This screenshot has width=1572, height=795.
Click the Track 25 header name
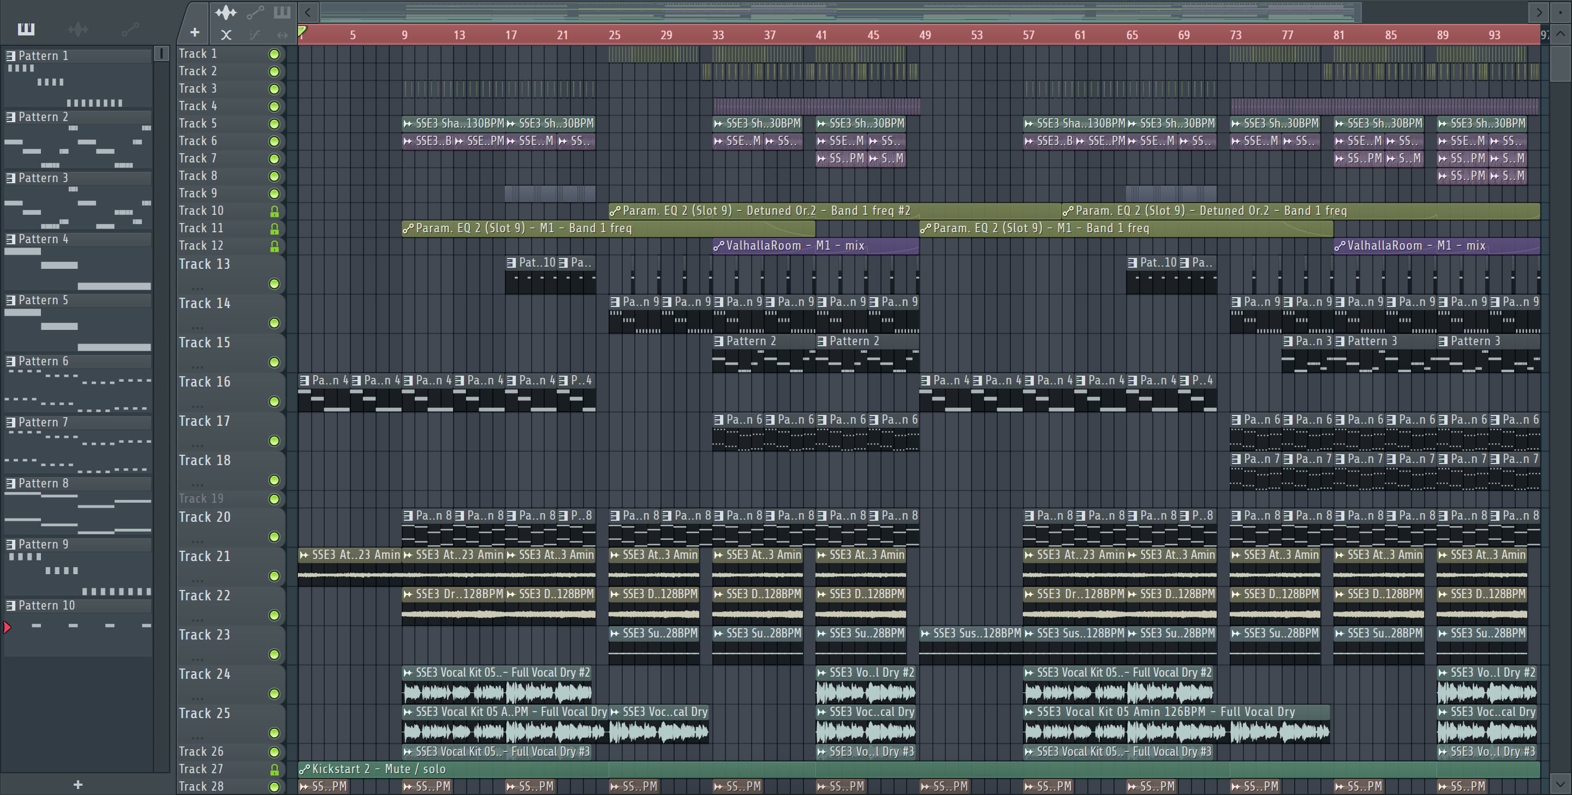click(x=205, y=713)
